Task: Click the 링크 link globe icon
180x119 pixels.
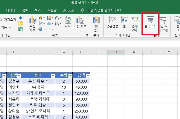Action: [x=177, y=20]
